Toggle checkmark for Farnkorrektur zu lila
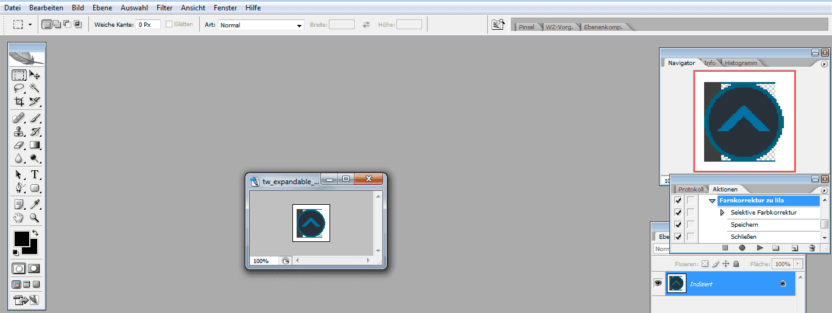The height and width of the screenshot is (313, 832). (679, 201)
